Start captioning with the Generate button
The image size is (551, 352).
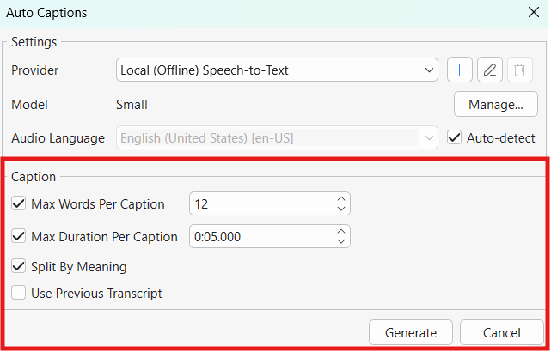pyautogui.click(x=411, y=332)
